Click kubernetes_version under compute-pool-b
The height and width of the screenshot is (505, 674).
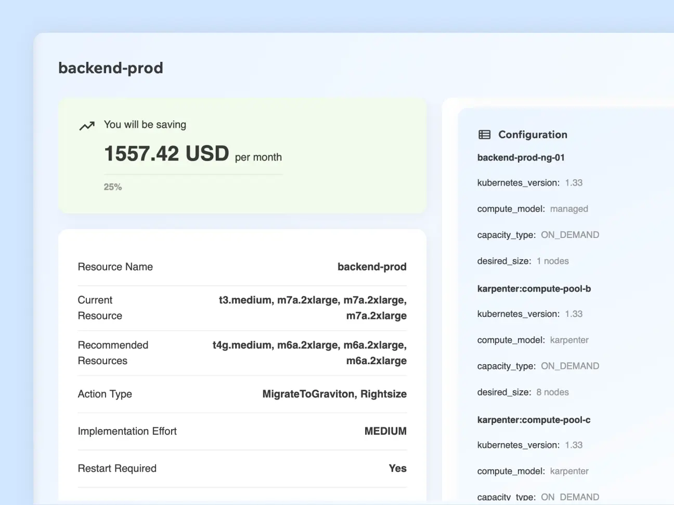pos(530,314)
